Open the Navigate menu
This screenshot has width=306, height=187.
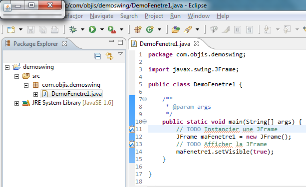pyautogui.click(x=101, y=16)
